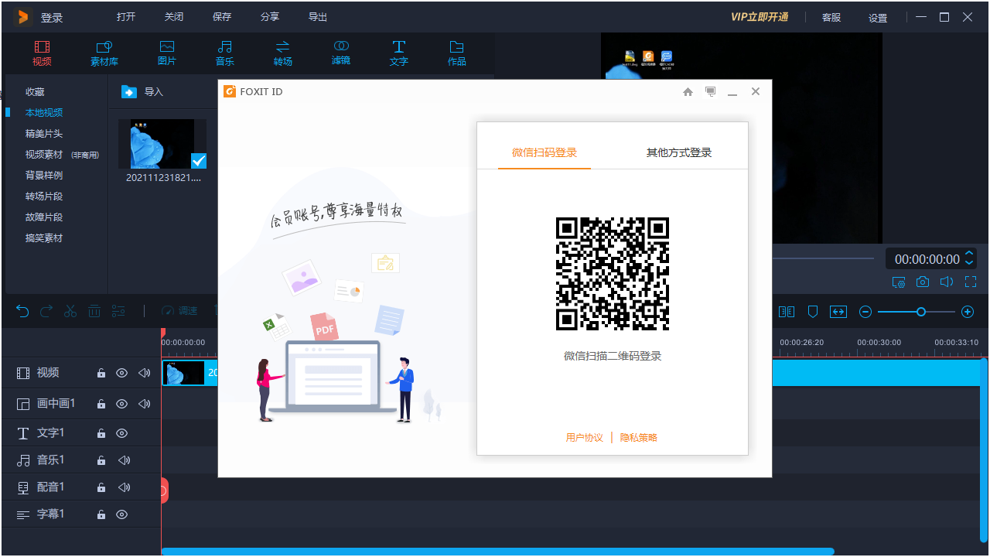The width and height of the screenshot is (990, 557).
Task: Click the 用户协议 user agreement link
Action: [584, 437]
